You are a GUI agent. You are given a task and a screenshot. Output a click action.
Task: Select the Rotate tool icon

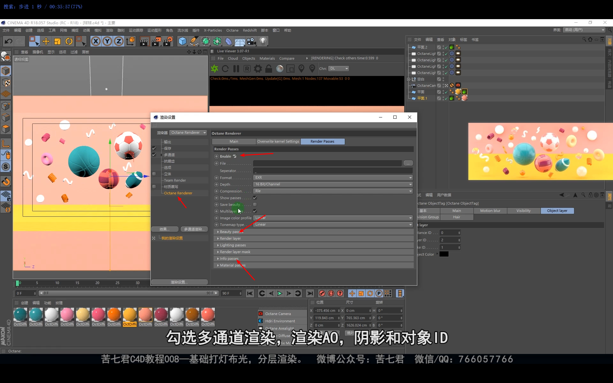point(69,41)
